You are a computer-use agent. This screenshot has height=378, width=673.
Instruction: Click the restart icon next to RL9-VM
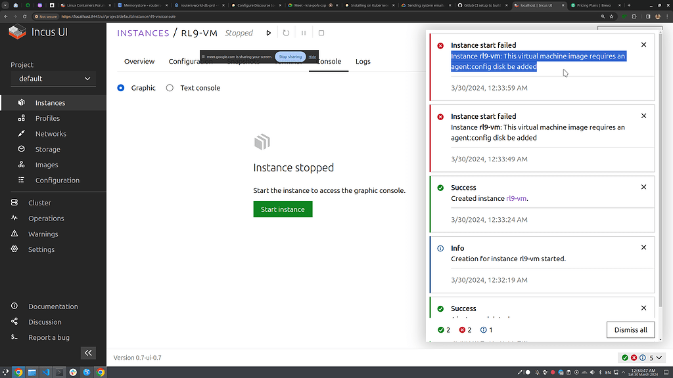click(x=286, y=33)
